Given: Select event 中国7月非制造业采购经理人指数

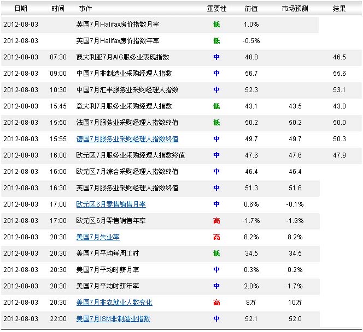Looking at the screenshot, I should pyautogui.click(x=124, y=74).
